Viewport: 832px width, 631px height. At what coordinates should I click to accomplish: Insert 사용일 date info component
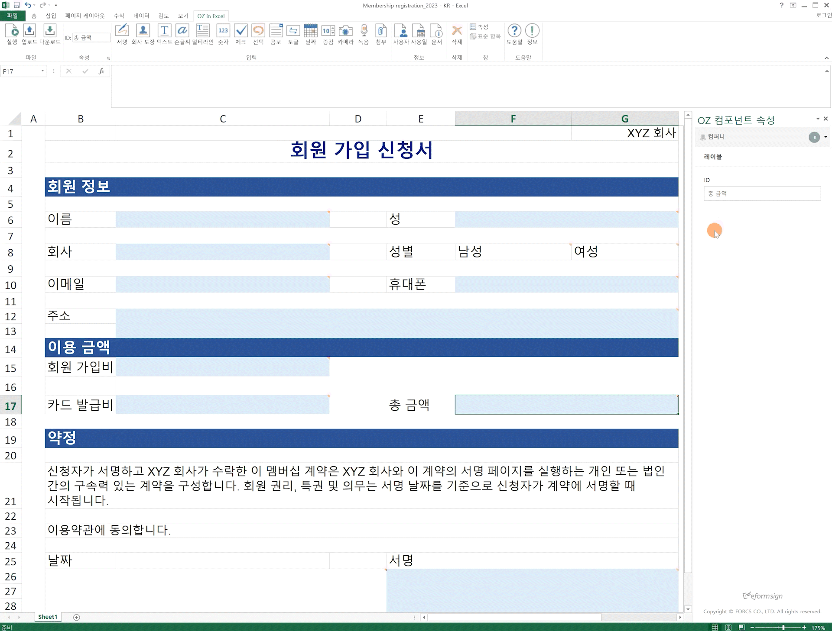419,34
